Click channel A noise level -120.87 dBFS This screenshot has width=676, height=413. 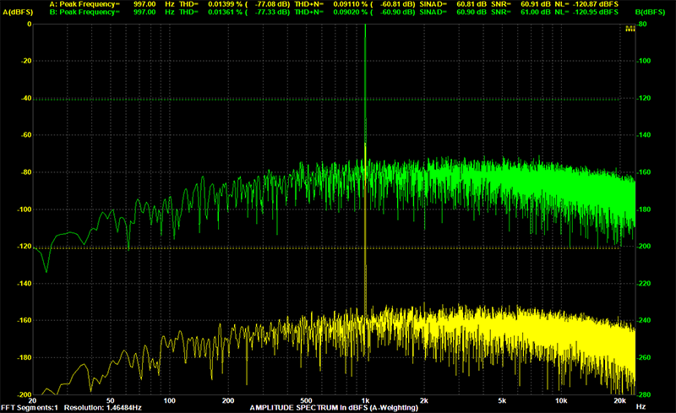[x=596, y=4]
